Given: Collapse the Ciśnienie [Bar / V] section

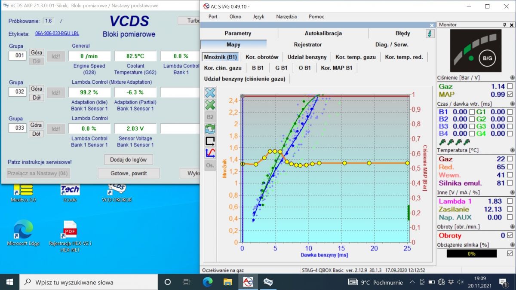Looking at the screenshot, I should (x=512, y=78).
